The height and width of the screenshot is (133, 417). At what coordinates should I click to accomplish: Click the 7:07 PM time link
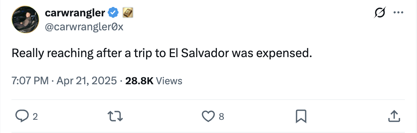[30, 81]
